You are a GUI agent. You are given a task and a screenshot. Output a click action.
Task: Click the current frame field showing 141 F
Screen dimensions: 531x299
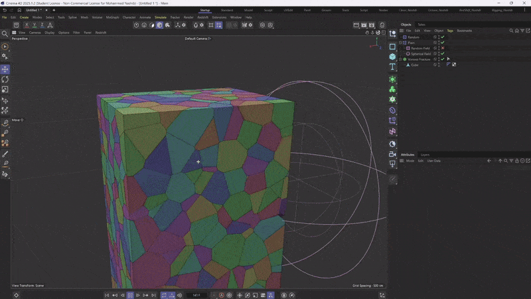196,295
